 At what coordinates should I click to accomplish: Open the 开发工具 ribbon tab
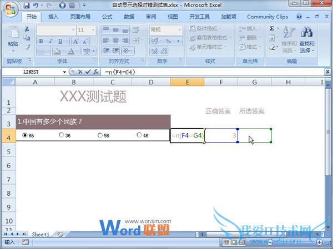[x=199, y=17]
